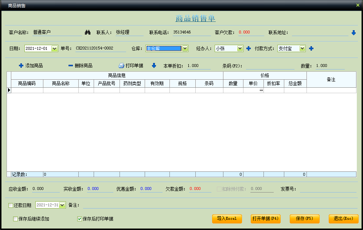
Task: Open the 经办人 dropdown
Action: click(x=240, y=48)
